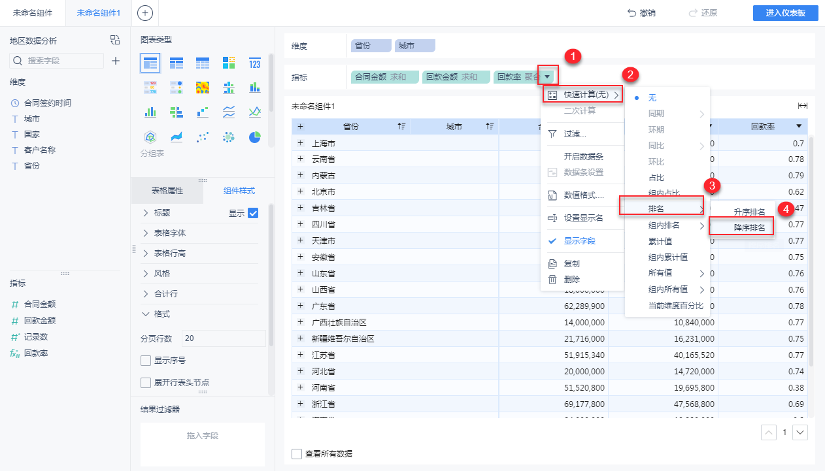This screenshot has height=471, width=825.
Task: Click the style panel vertical scrollbar
Action: tap(271, 274)
